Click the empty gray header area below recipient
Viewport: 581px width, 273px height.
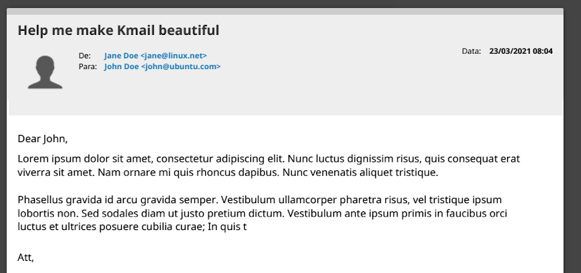(x=285, y=94)
